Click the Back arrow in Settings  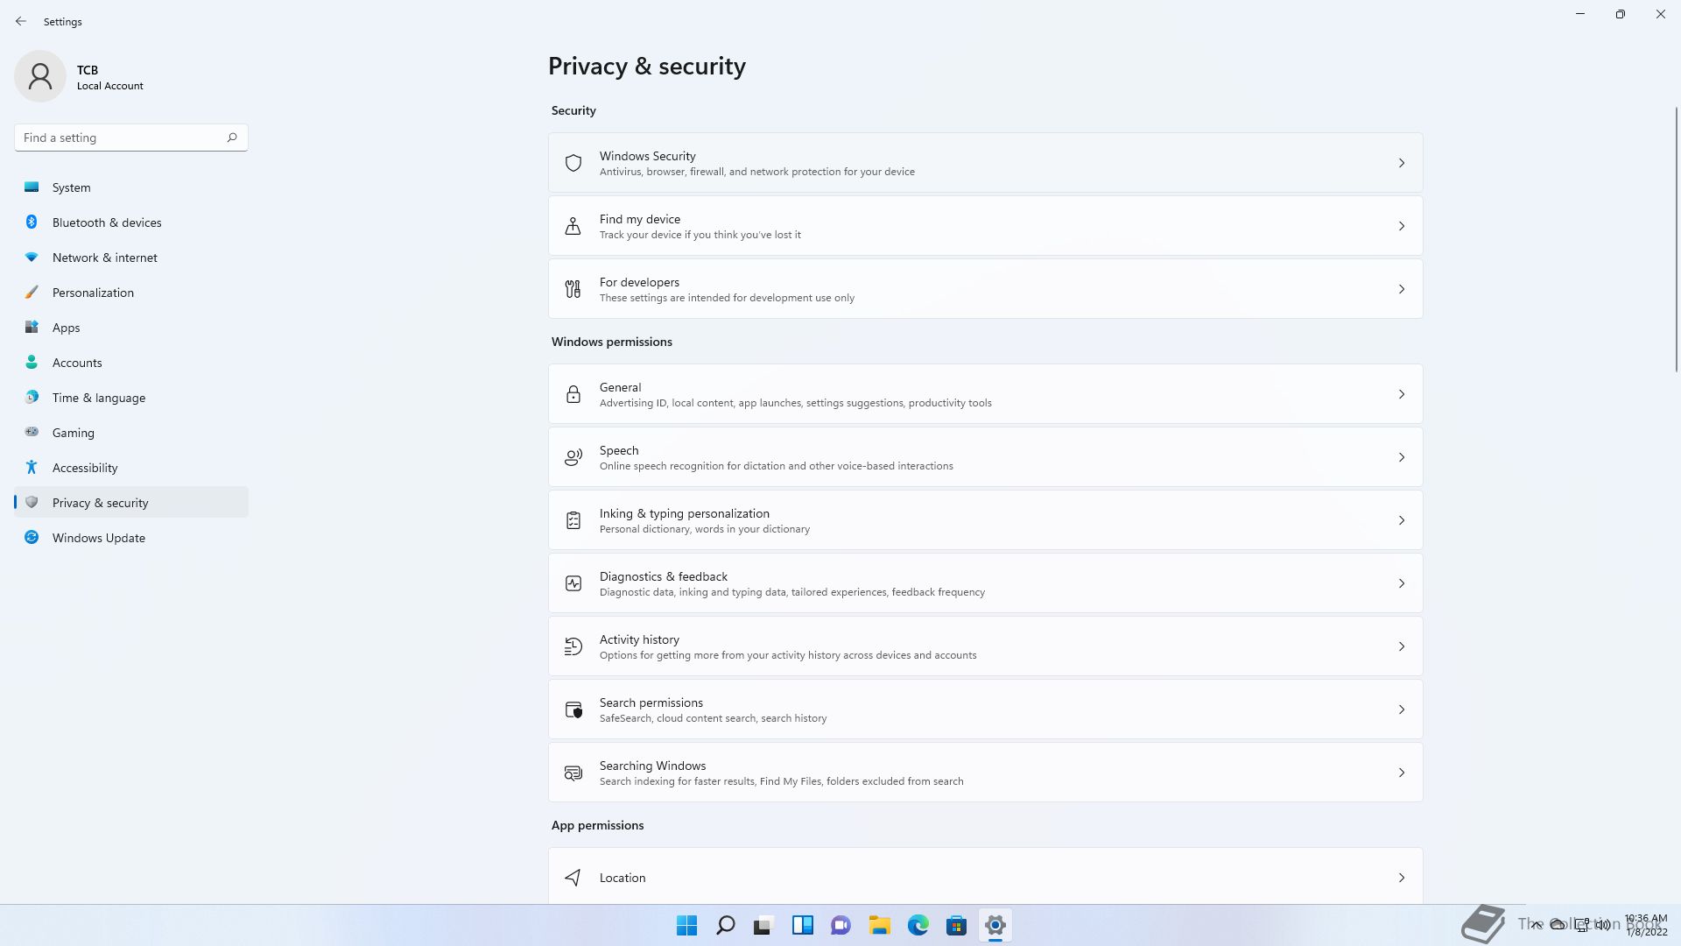pos(21,21)
